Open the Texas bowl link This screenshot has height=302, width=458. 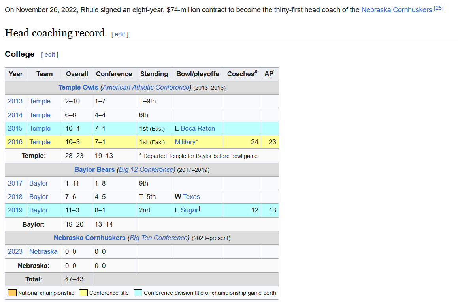(192, 197)
